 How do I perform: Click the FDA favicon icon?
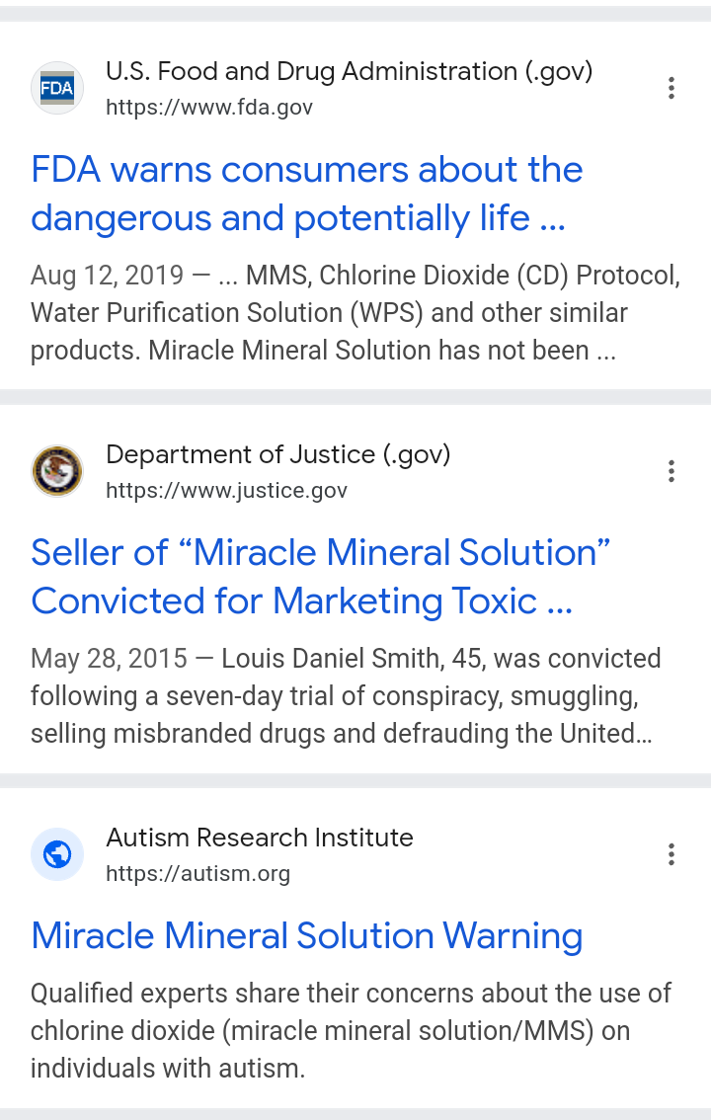[x=57, y=88]
